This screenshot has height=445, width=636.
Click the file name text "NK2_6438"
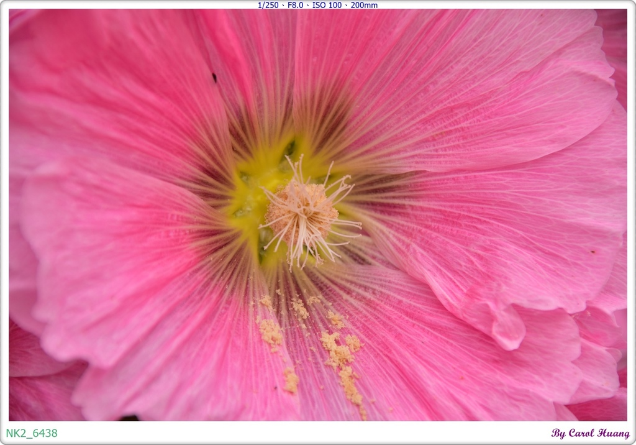32,433
